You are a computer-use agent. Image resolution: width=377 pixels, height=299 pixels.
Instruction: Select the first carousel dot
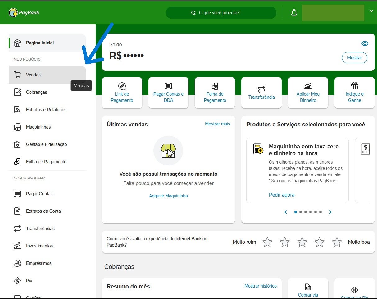(296, 212)
